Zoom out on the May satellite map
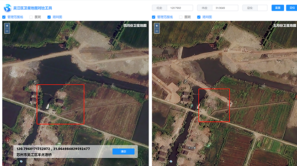Image resolution: width=297 pixels, height=166 pixels. pos(157,31)
